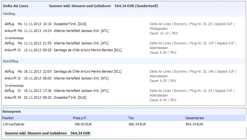Click Santiago de Chile departure at 22:05

(88, 71)
